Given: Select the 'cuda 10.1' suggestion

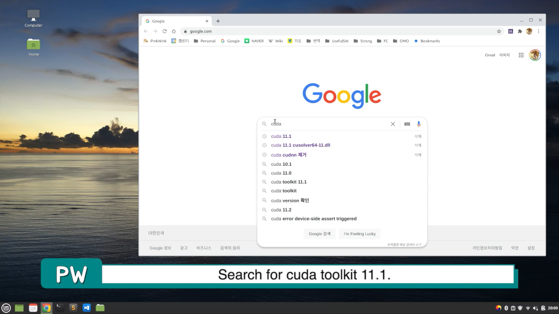Looking at the screenshot, I should (x=342, y=164).
